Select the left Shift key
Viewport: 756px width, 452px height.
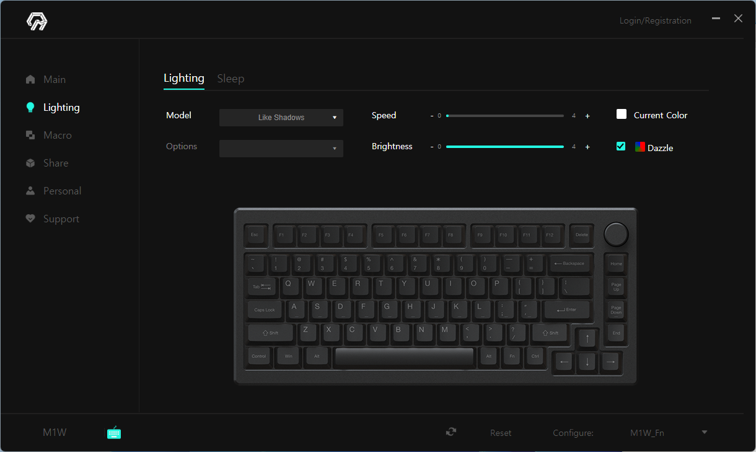pyautogui.click(x=271, y=332)
